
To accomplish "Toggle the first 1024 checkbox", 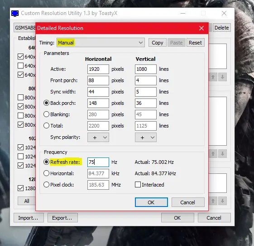I will coord(20,148).
